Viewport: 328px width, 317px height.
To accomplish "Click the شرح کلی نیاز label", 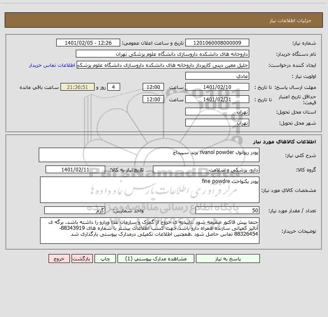I will pyautogui.click(x=301, y=155).
